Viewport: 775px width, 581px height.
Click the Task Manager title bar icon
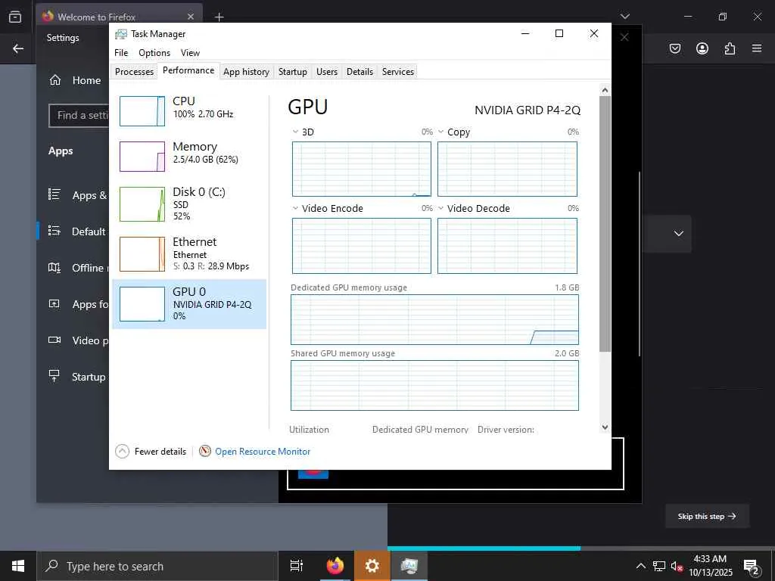[x=120, y=34]
